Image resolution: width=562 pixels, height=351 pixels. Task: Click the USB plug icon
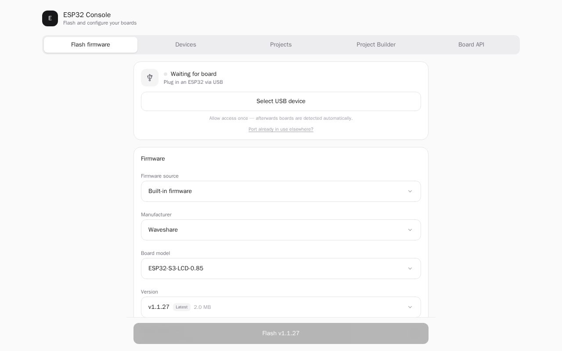click(150, 78)
